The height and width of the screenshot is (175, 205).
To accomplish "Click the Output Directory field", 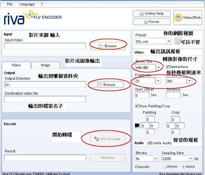I will click(45, 84).
